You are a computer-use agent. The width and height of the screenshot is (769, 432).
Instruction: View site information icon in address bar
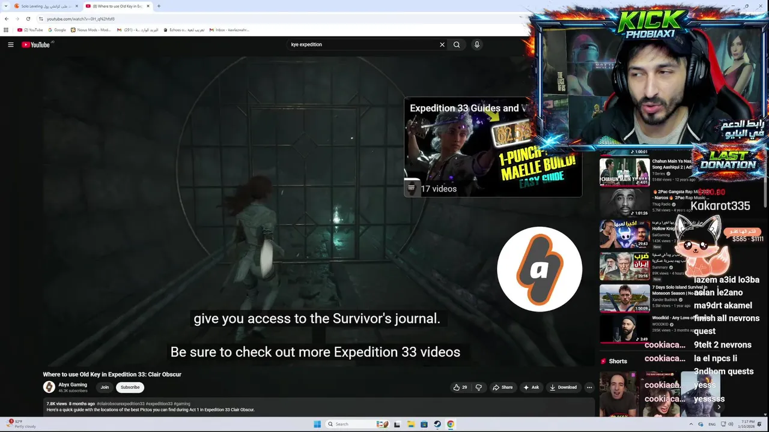pyautogui.click(x=41, y=19)
